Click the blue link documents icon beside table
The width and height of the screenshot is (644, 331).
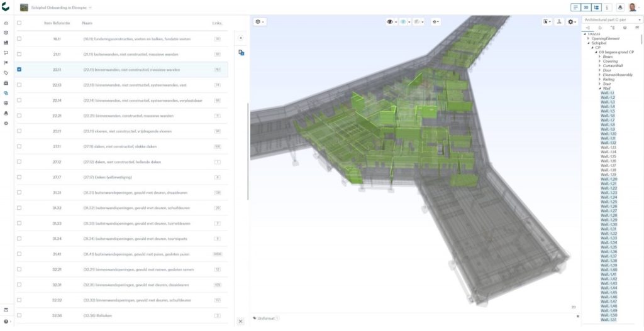pyautogui.click(x=241, y=53)
